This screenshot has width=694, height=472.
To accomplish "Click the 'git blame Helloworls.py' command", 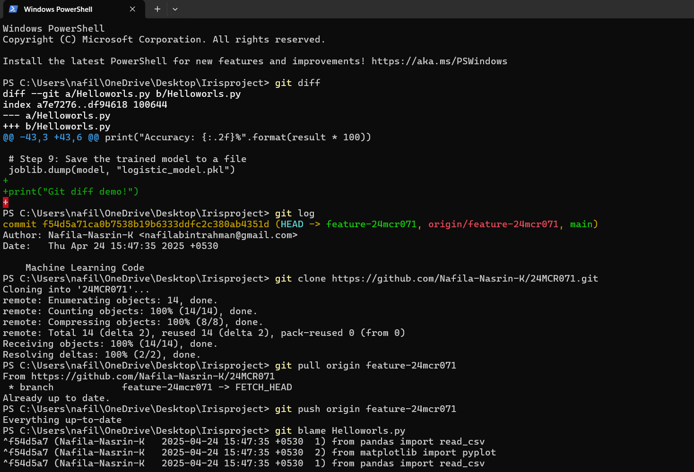I will [x=340, y=431].
